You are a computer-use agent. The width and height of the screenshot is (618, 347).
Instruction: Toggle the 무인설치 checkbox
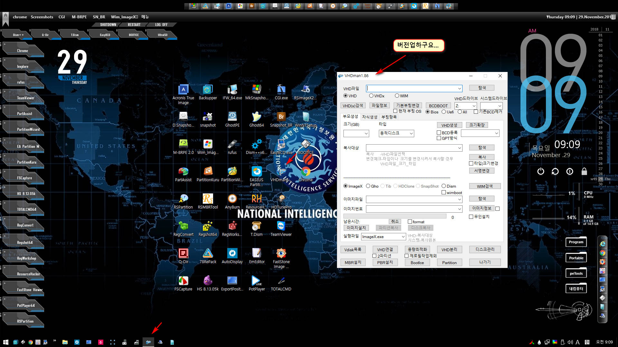coord(471,217)
